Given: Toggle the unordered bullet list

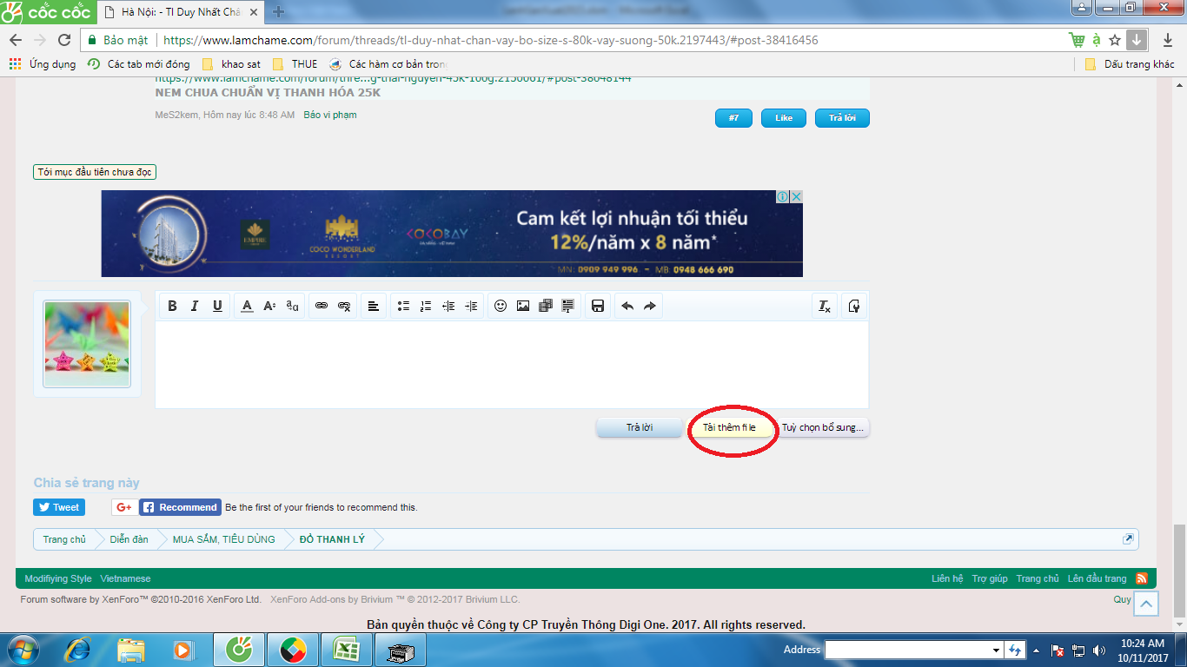Looking at the screenshot, I should point(403,306).
